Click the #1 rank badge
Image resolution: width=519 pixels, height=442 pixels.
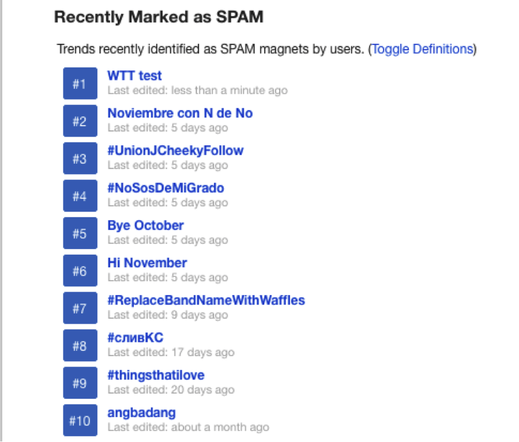tap(80, 84)
